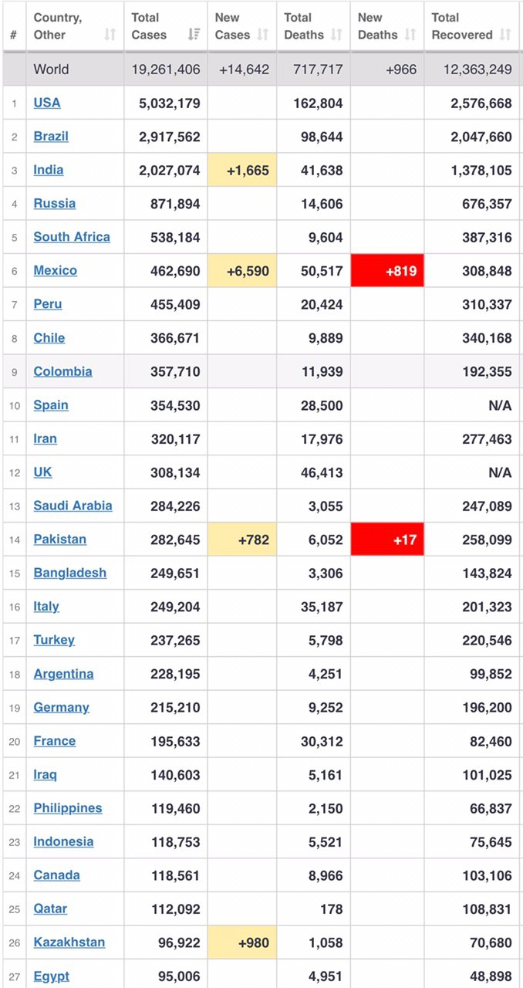Follow the India link
The image size is (523, 988).
tap(49, 170)
